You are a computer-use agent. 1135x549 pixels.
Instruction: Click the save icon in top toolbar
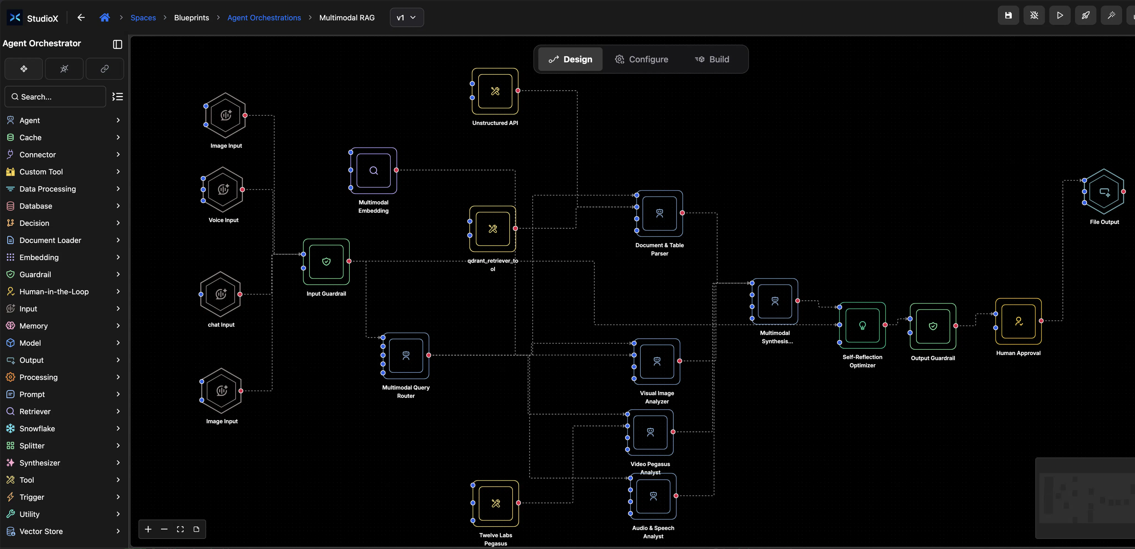point(1008,16)
